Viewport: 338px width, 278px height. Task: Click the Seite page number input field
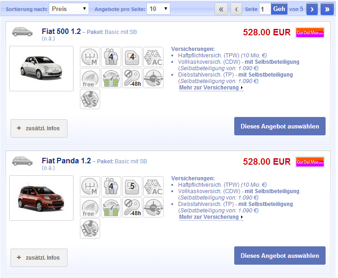[265, 9]
